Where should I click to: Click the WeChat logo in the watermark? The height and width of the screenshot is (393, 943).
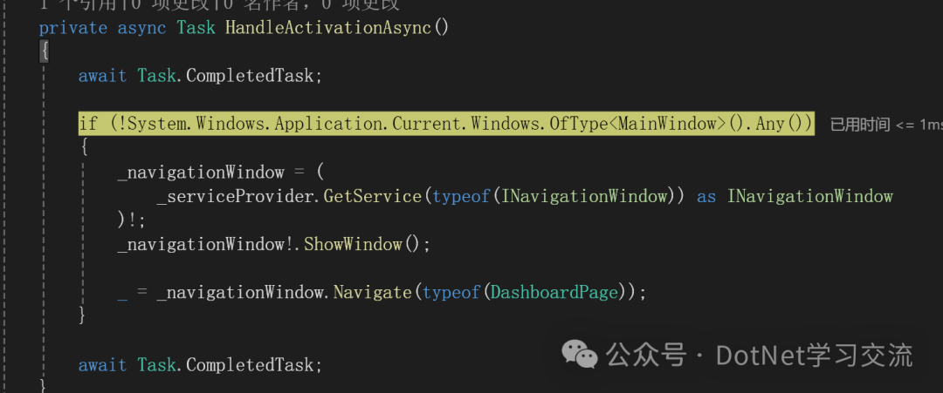pos(580,354)
